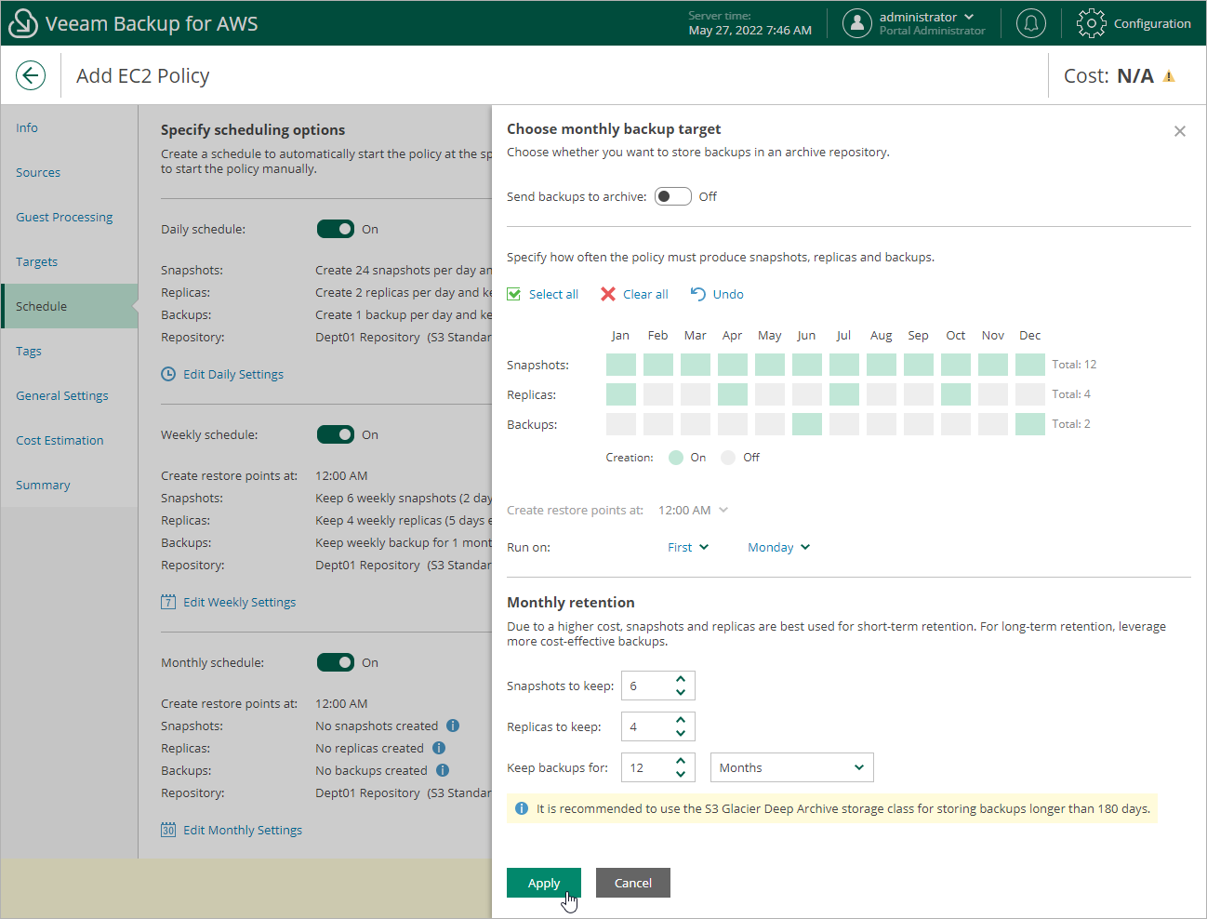Screen dimensions: 1207x919
Task: Click the notification bell icon
Action: coord(1030,23)
